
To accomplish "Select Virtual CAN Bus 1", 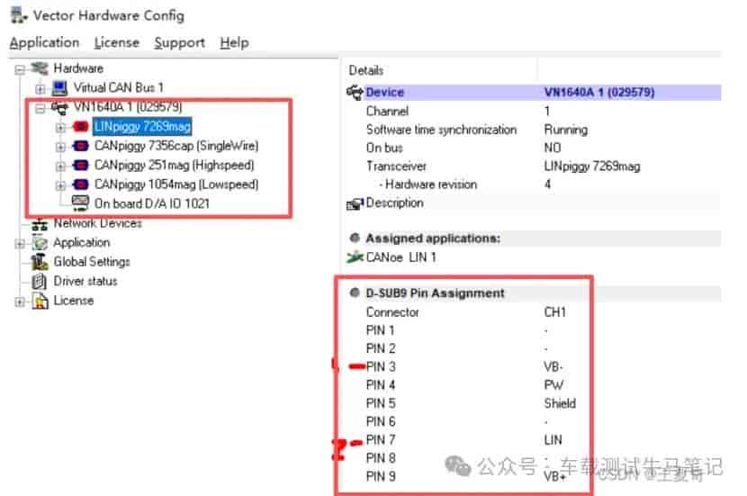I will point(118,87).
